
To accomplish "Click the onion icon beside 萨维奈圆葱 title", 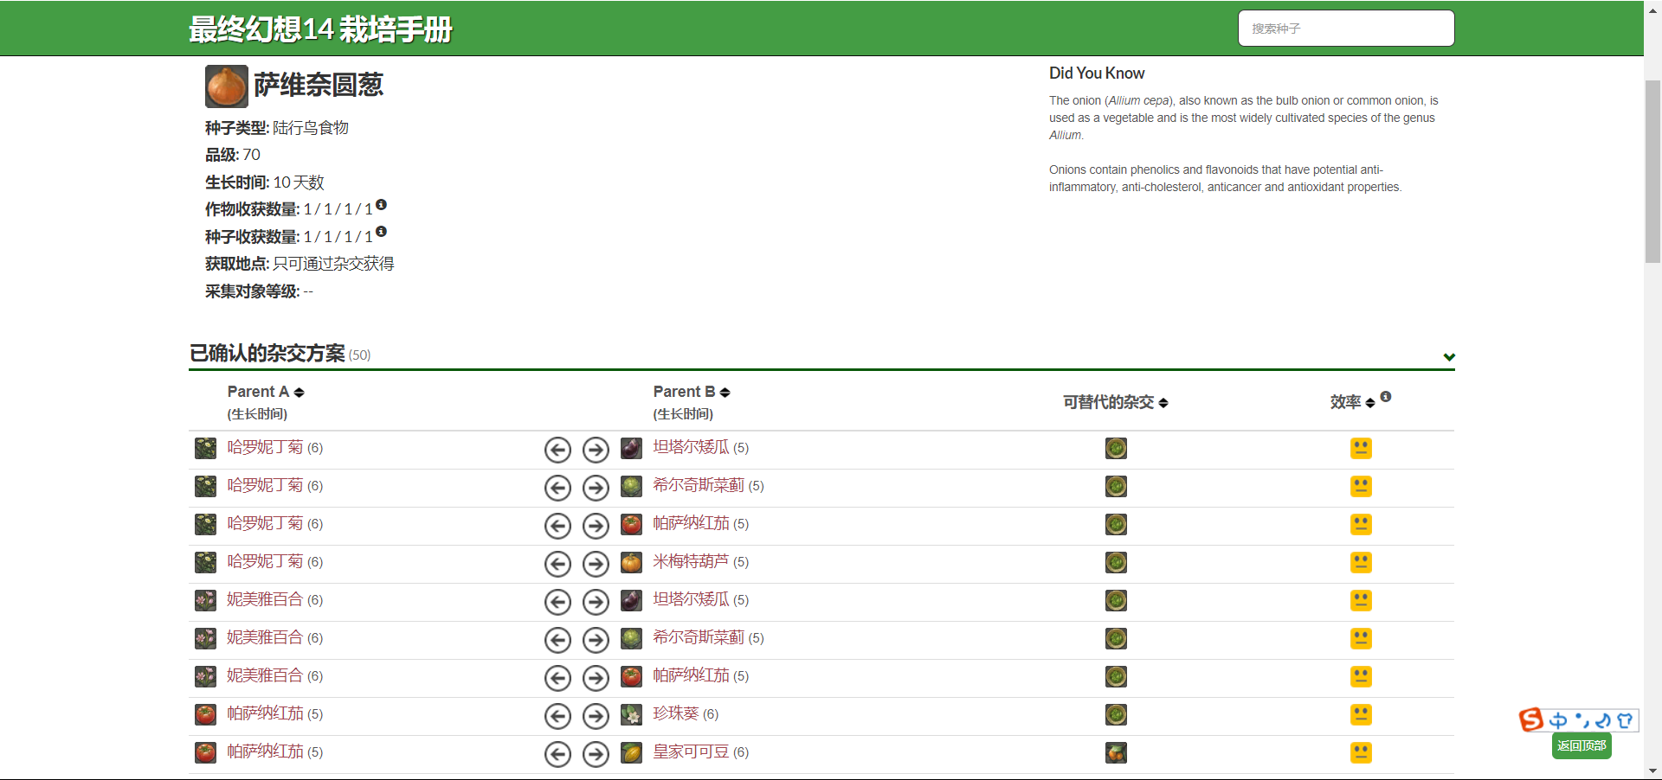I will pos(226,86).
